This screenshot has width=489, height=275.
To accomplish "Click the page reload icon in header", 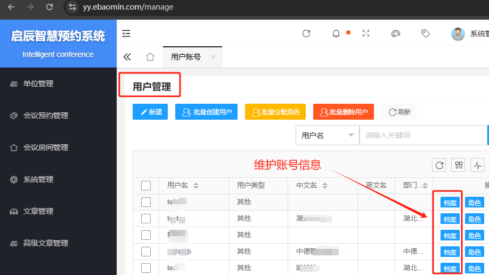I will (x=306, y=34).
